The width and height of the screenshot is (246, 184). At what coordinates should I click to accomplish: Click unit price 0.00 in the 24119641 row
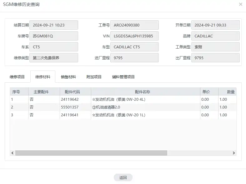pyautogui.click(x=209, y=115)
